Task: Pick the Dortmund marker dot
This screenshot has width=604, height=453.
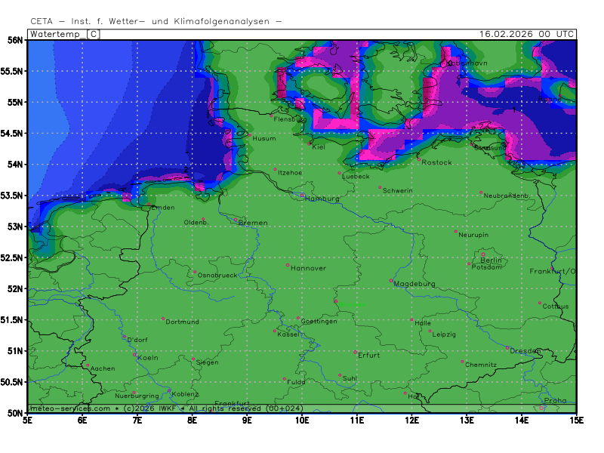Action: point(162,319)
